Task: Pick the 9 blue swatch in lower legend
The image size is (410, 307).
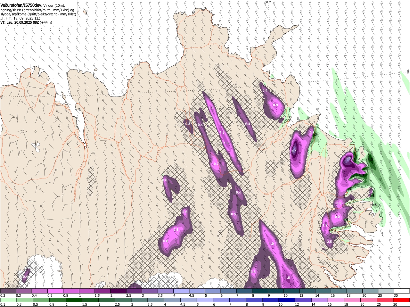Action: point(271,300)
